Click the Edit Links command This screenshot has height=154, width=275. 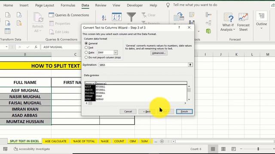tap(59, 32)
